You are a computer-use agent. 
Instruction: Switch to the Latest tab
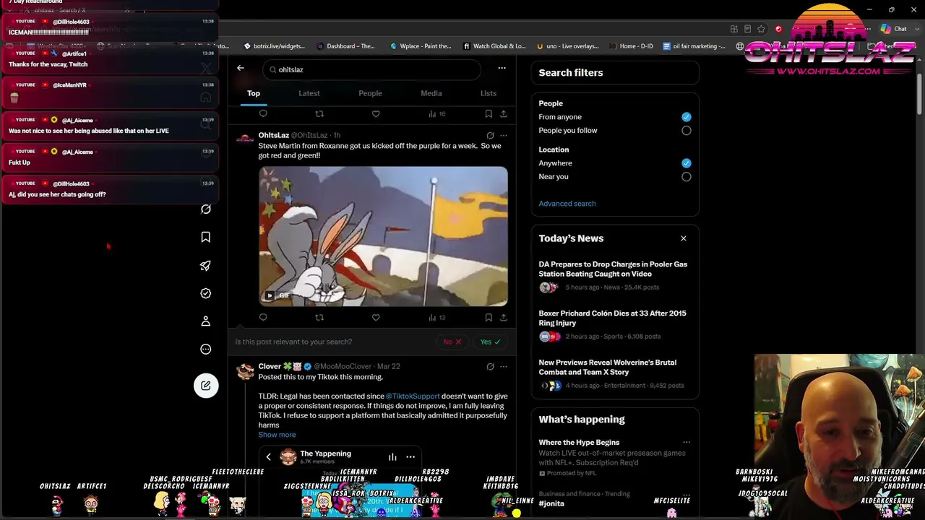pyautogui.click(x=309, y=93)
